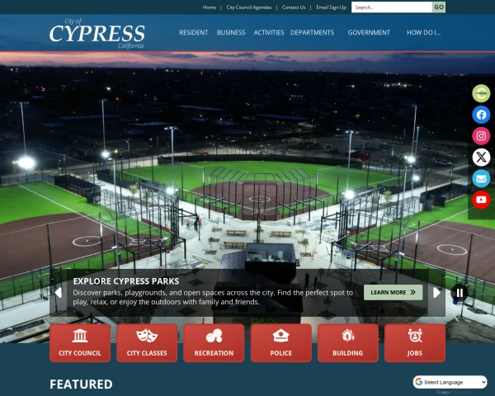Click the Explore Cypress Parks heading
Screen dimensions: 495x396
click(x=126, y=281)
